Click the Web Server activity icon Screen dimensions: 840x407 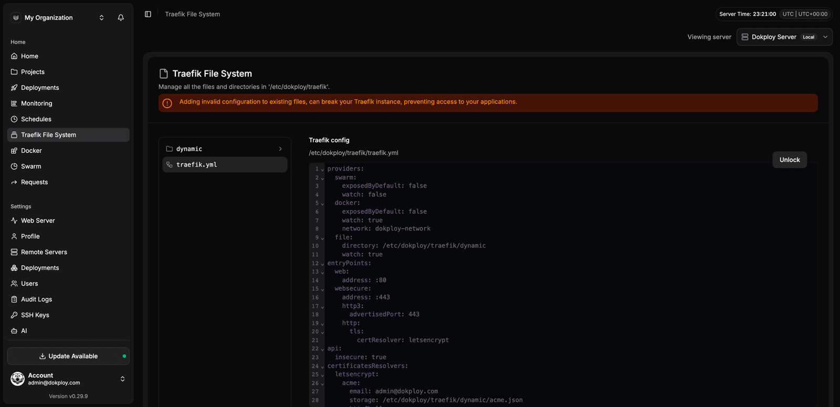click(x=14, y=221)
